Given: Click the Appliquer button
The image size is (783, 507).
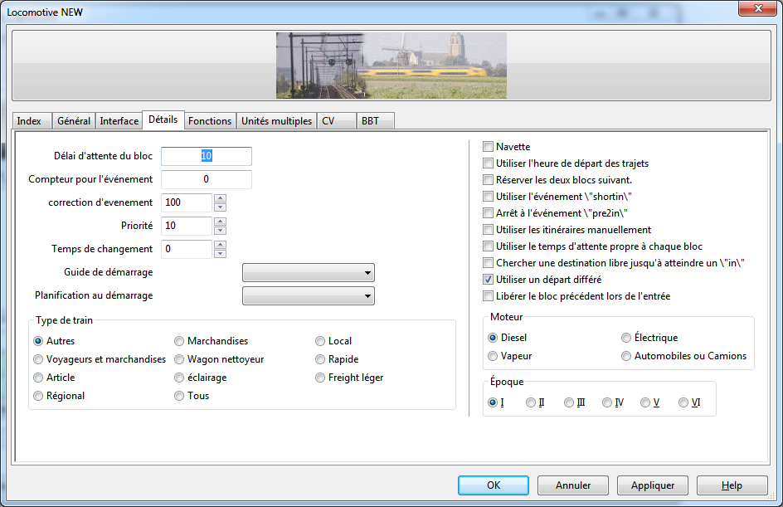Looking at the screenshot, I should pyautogui.click(x=652, y=485).
